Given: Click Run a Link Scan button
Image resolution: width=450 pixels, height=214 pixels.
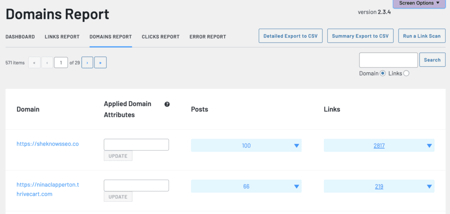Looking at the screenshot, I should coord(422,36).
